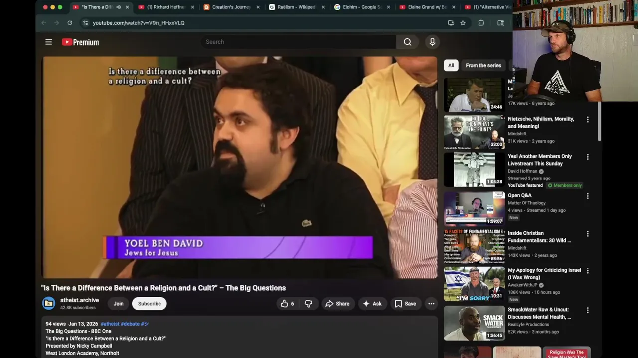Viewport: 638px width, 358px height.
Task: Go to YouTube Premium home logo
Action: click(80, 42)
